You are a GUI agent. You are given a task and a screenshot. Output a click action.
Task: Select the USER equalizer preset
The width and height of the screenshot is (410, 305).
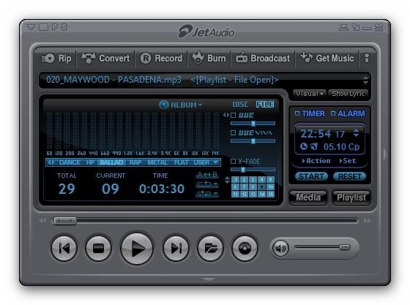pyautogui.click(x=201, y=162)
